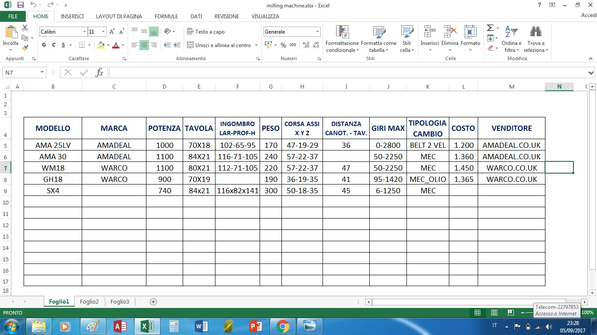This screenshot has height=335, width=597.
Task: Expand the Name Box N7 dropdown
Action: point(42,72)
